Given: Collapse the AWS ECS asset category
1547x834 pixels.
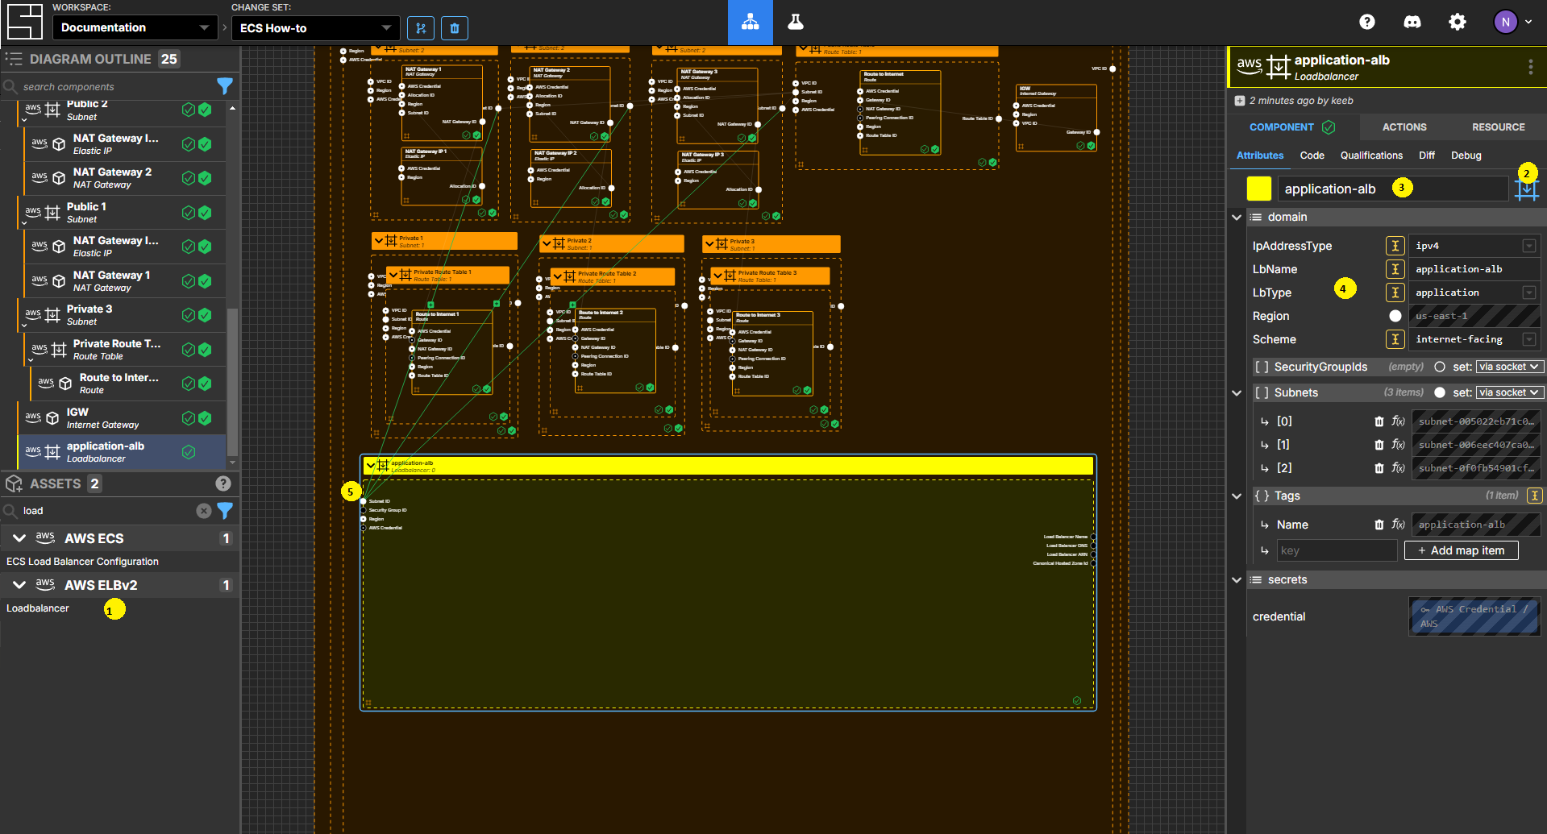Looking at the screenshot, I should pos(19,538).
